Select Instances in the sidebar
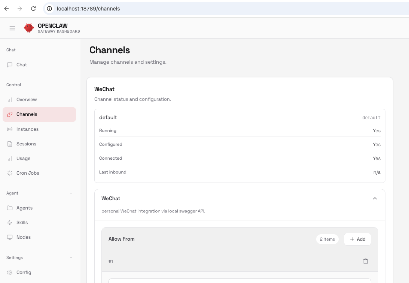This screenshot has width=409, height=283. pos(27,129)
